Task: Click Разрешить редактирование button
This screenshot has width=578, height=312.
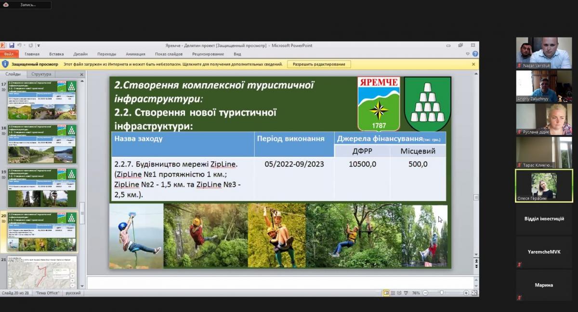Action: (319, 64)
